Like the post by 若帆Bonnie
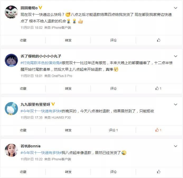 coord(159,172)
